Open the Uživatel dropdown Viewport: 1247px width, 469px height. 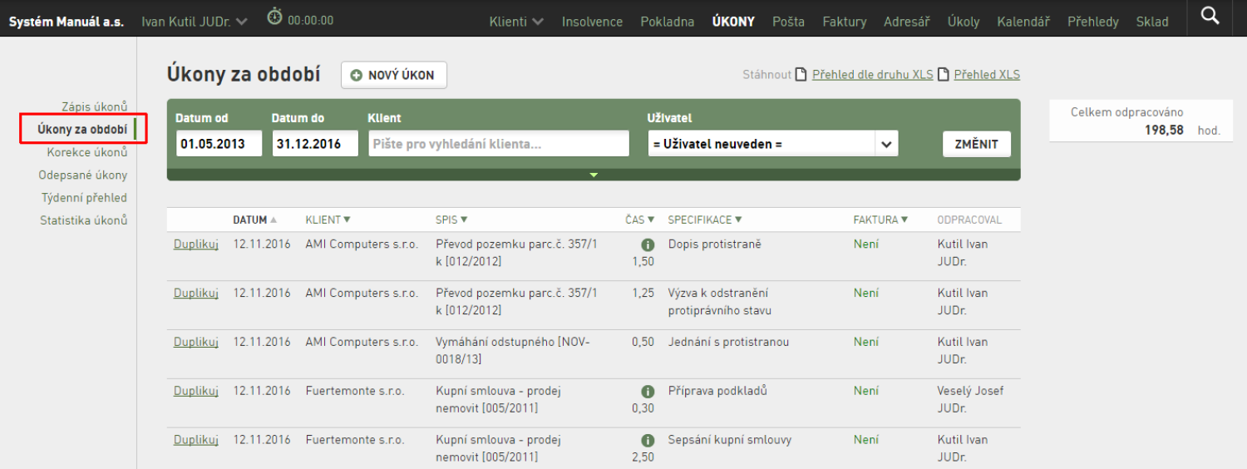coord(772,144)
